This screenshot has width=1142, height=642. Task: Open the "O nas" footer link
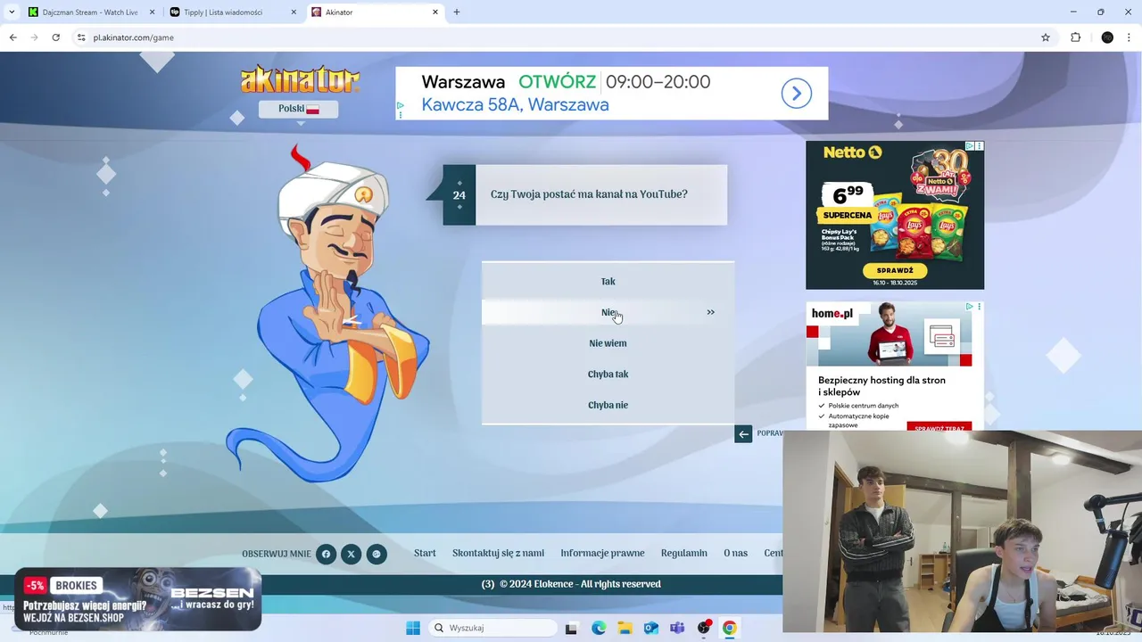tap(736, 553)
